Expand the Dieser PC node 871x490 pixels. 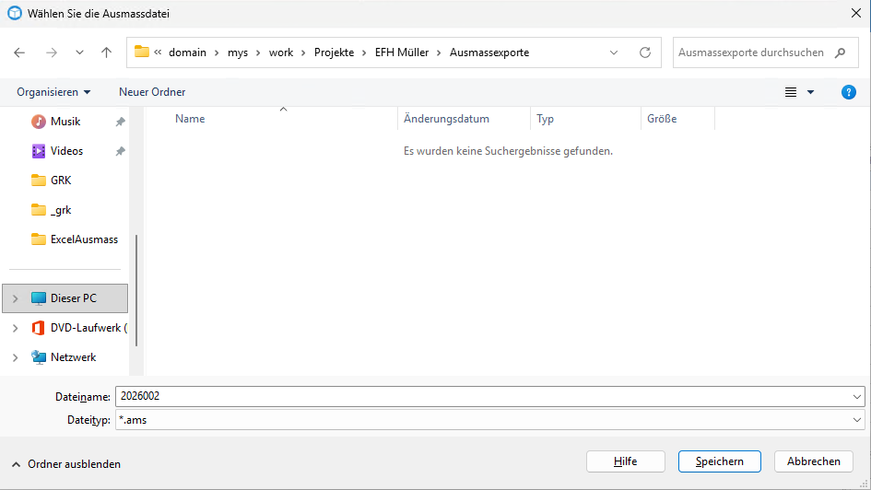pyautogui.click(x=16, y=298)
